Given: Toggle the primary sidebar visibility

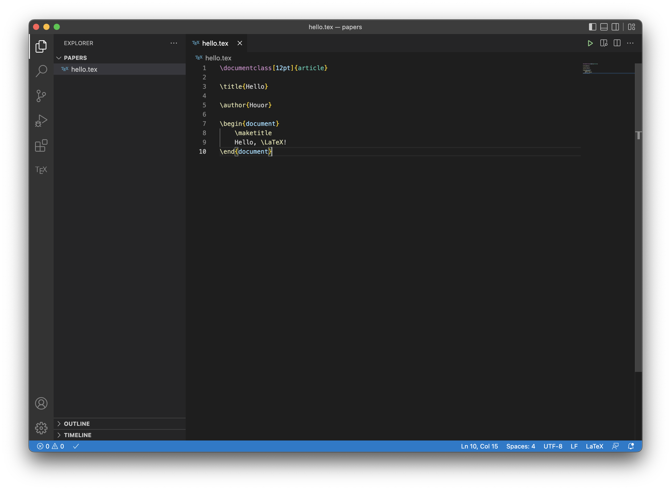Looking at the screenshot, I should pyautogui.click(x=592, y=27).
